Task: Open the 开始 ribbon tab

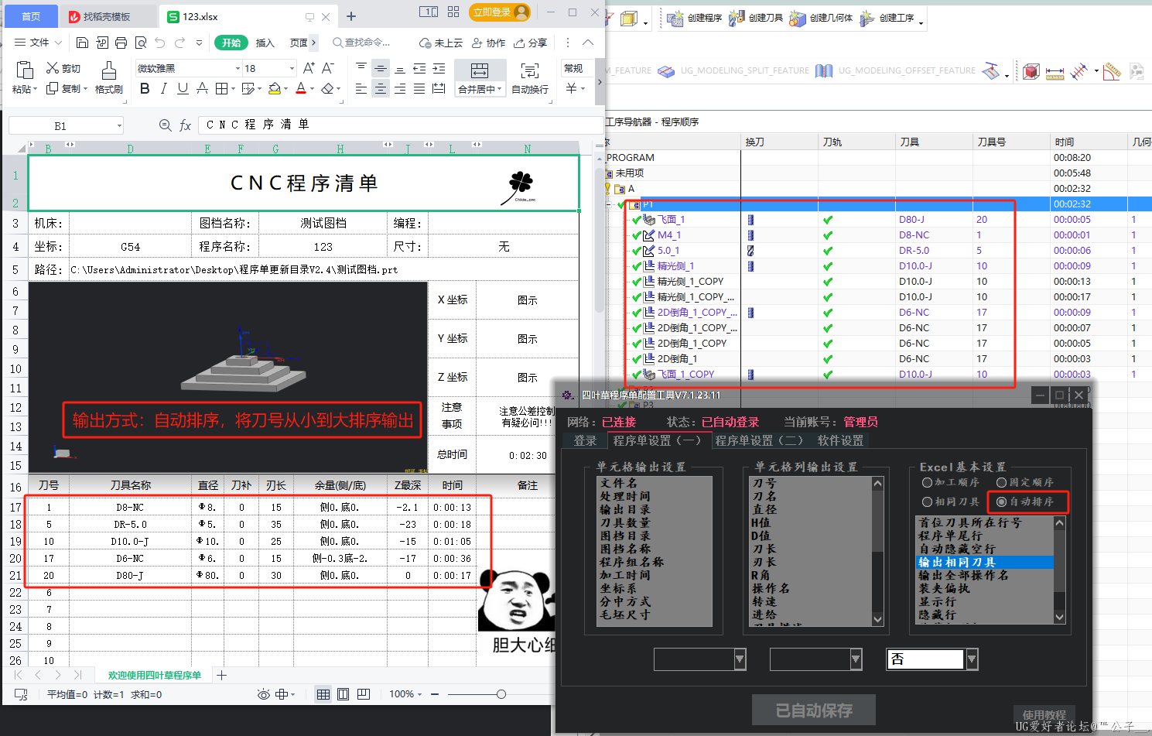Action: pyautogui.click(x=231, y=43)
